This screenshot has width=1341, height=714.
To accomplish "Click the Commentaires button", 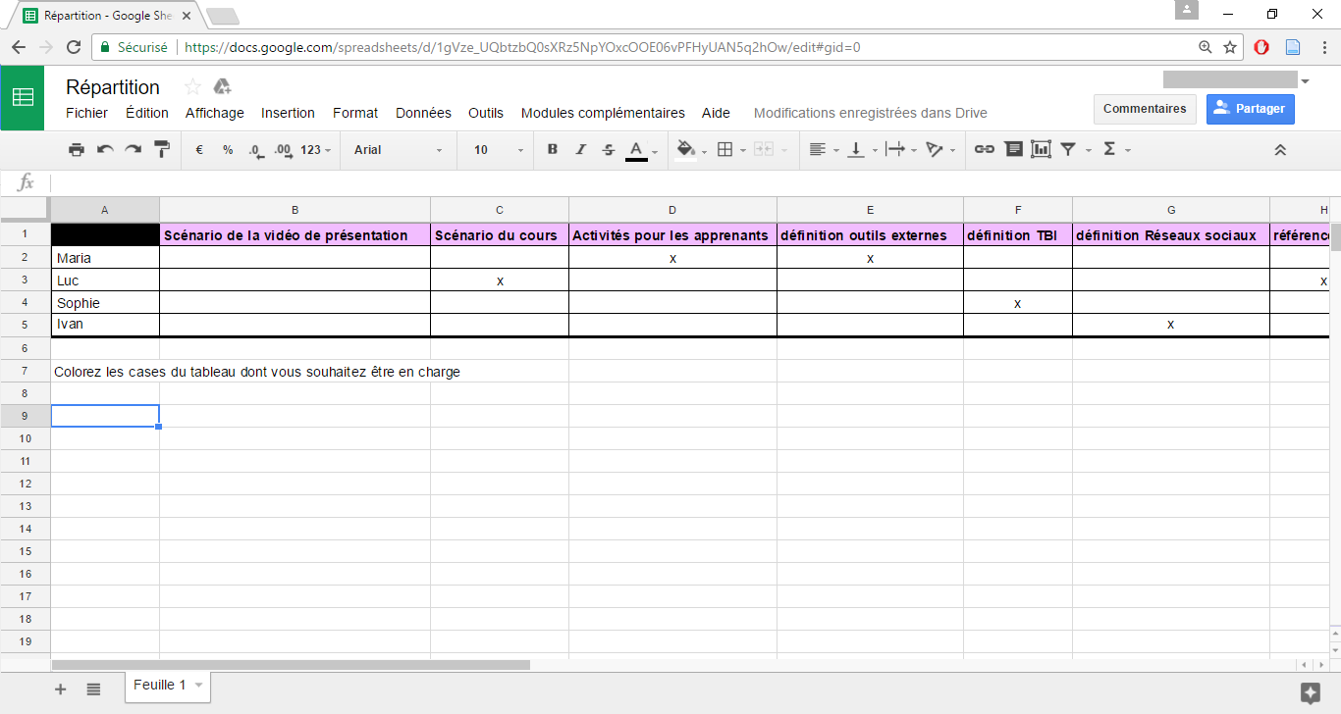I will pos(1145,109).
